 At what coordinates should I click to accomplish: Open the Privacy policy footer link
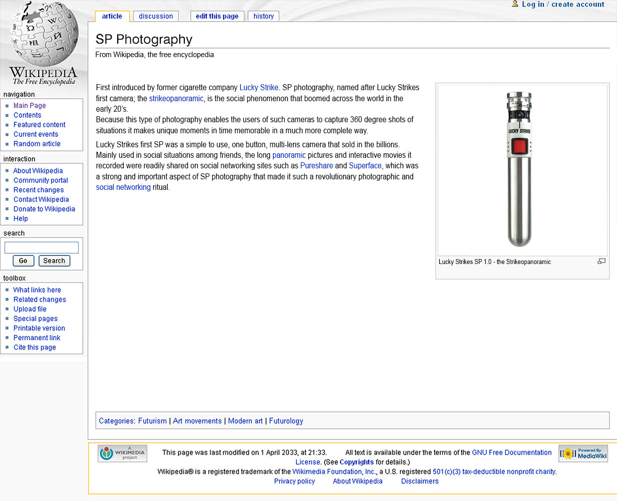294,481
